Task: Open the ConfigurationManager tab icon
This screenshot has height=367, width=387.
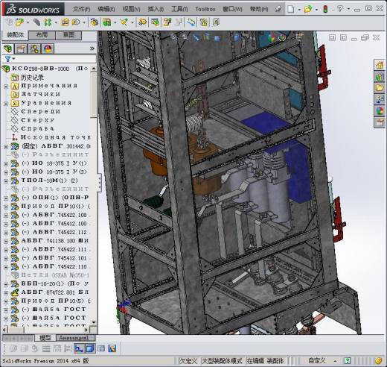Action: coord(34,48)
